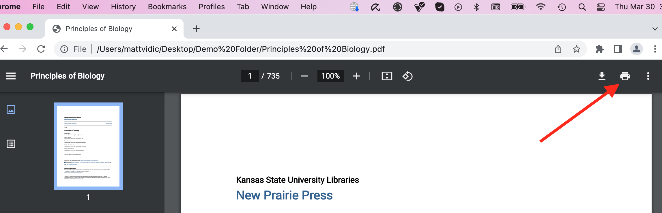Image resolution: width=662 pixels, height=213 pixels.
Task: Click the 100% zoom level field
Action: point(330,76)
